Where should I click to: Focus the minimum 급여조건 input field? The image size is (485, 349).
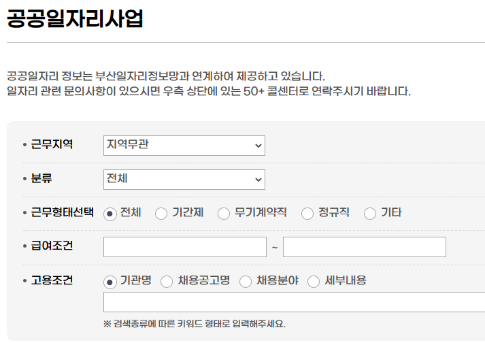pos(185,247)
